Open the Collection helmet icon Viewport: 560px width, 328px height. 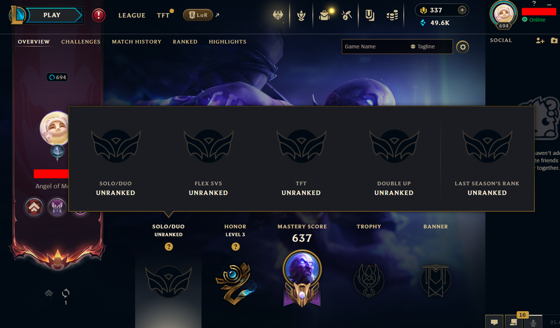click(278, 15)
